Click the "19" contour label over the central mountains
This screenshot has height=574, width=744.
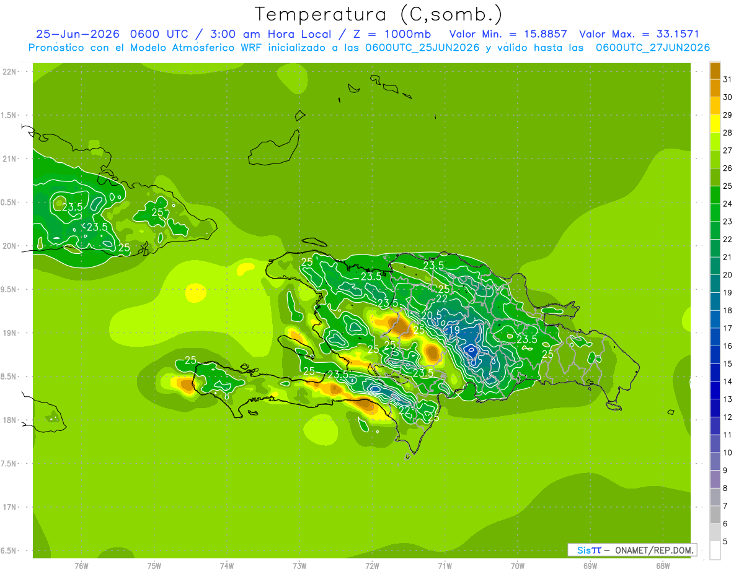click(x=454, y=330)
